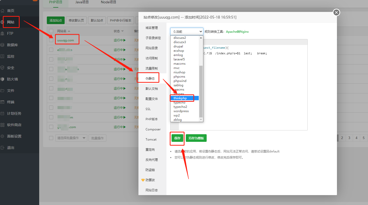The width and height of the screenshot is (368, 205).
Task: Sort by 网站名 using the arrow icon
Action: (69, 31)
